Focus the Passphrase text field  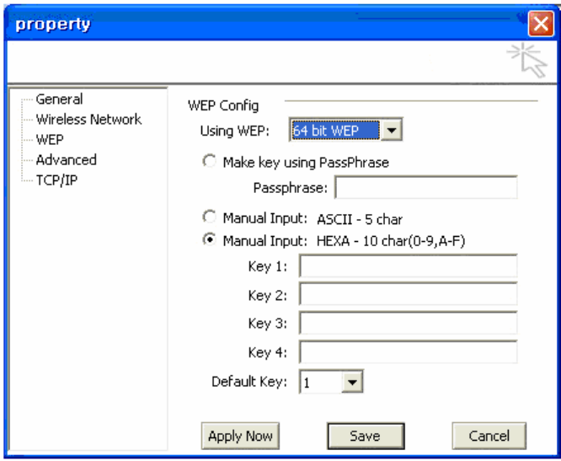pyautogui.click(x=425, y=187)
